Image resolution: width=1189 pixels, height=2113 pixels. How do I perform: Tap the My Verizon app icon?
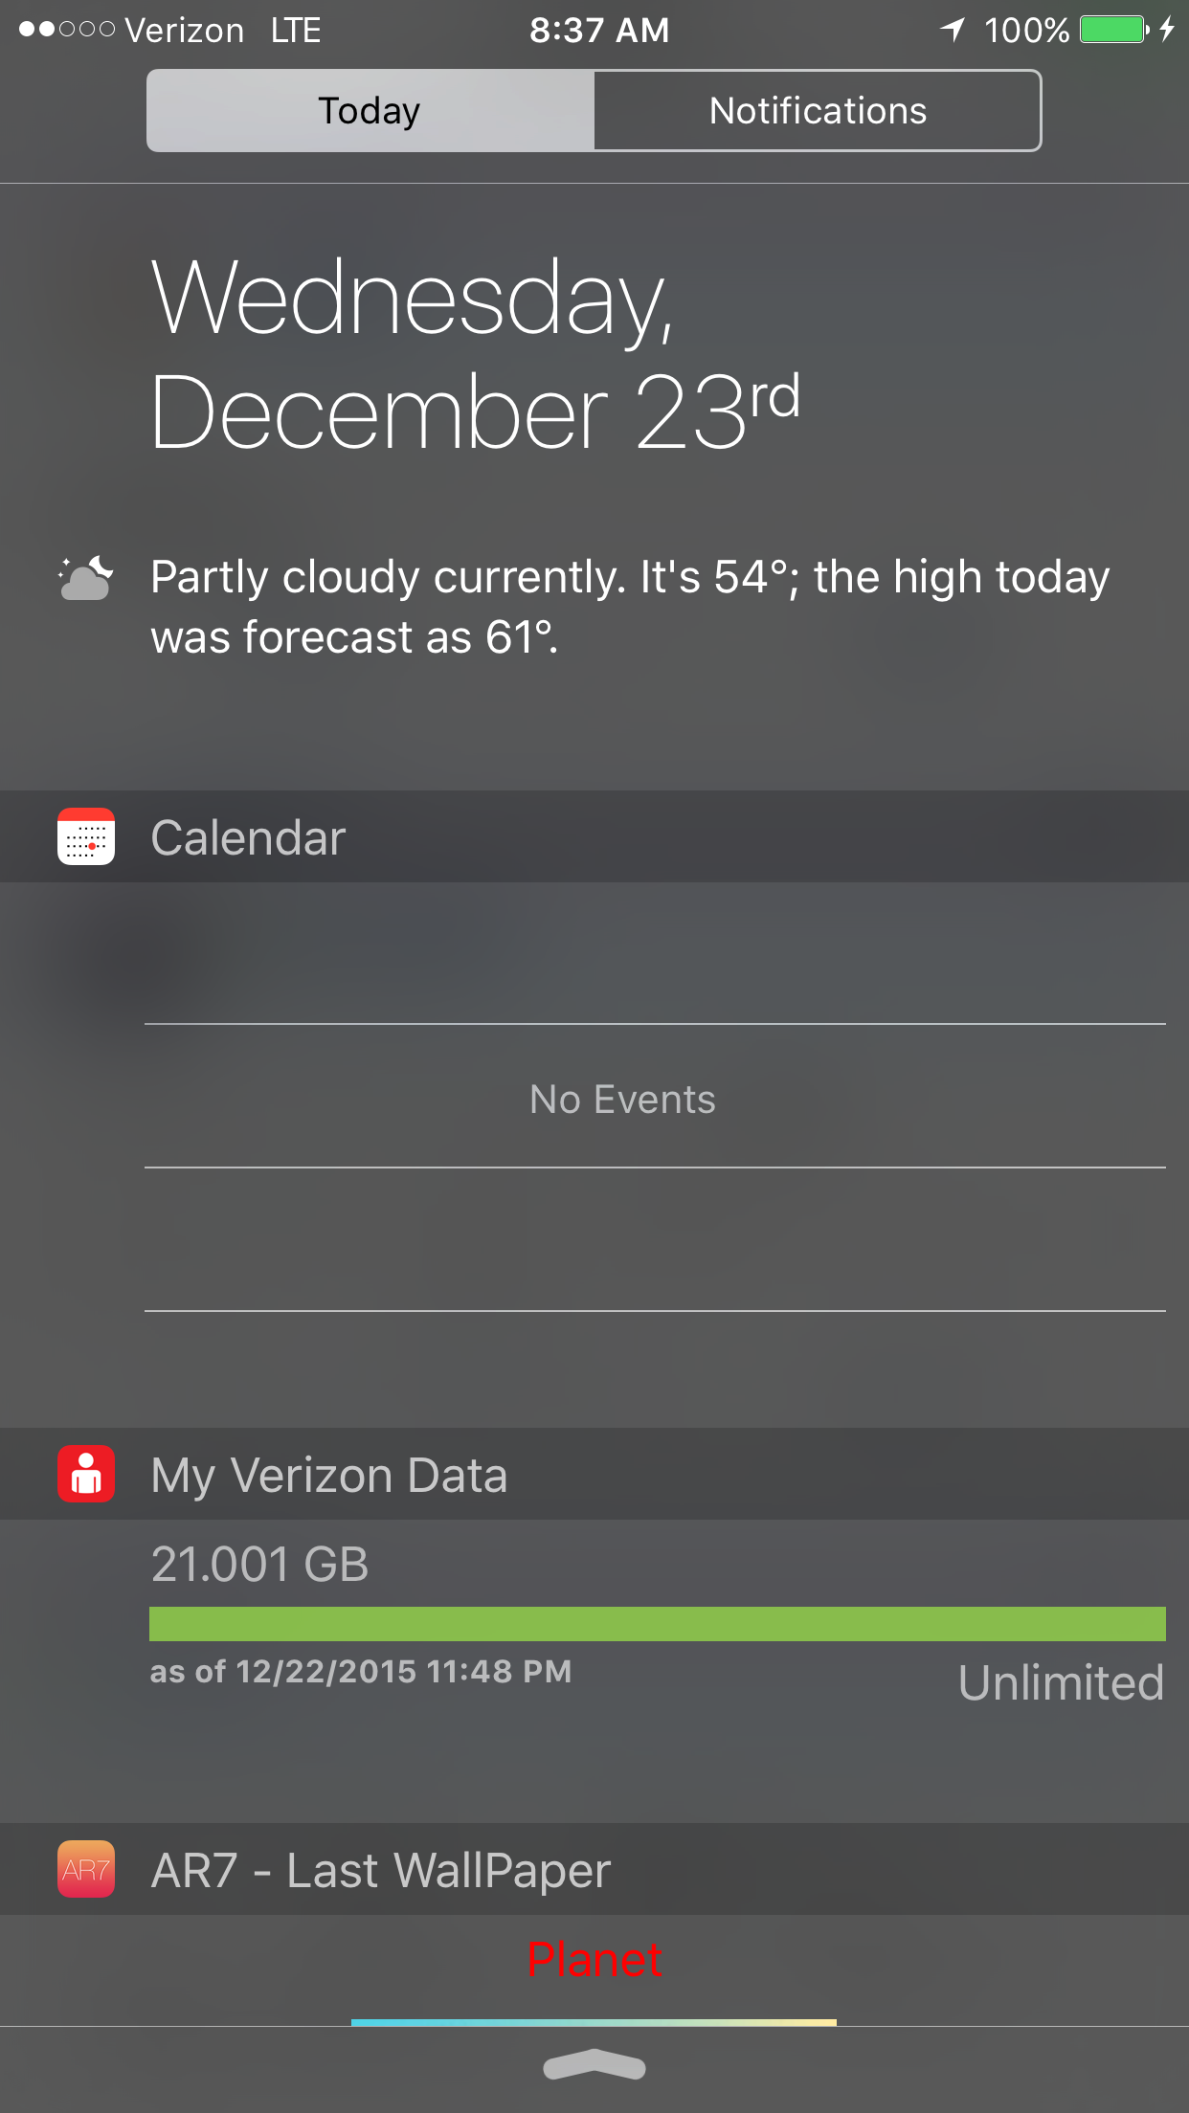point(86,1474)
